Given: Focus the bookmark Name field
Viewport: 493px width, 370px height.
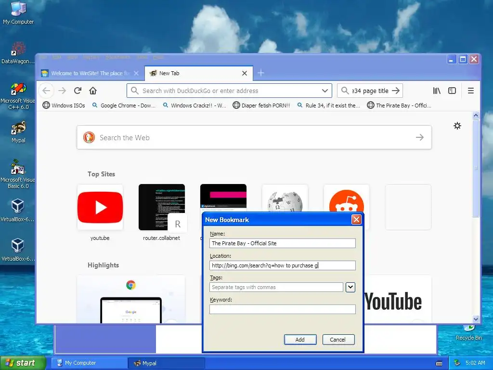Looking at the screenshot, I should pos(282,243).
